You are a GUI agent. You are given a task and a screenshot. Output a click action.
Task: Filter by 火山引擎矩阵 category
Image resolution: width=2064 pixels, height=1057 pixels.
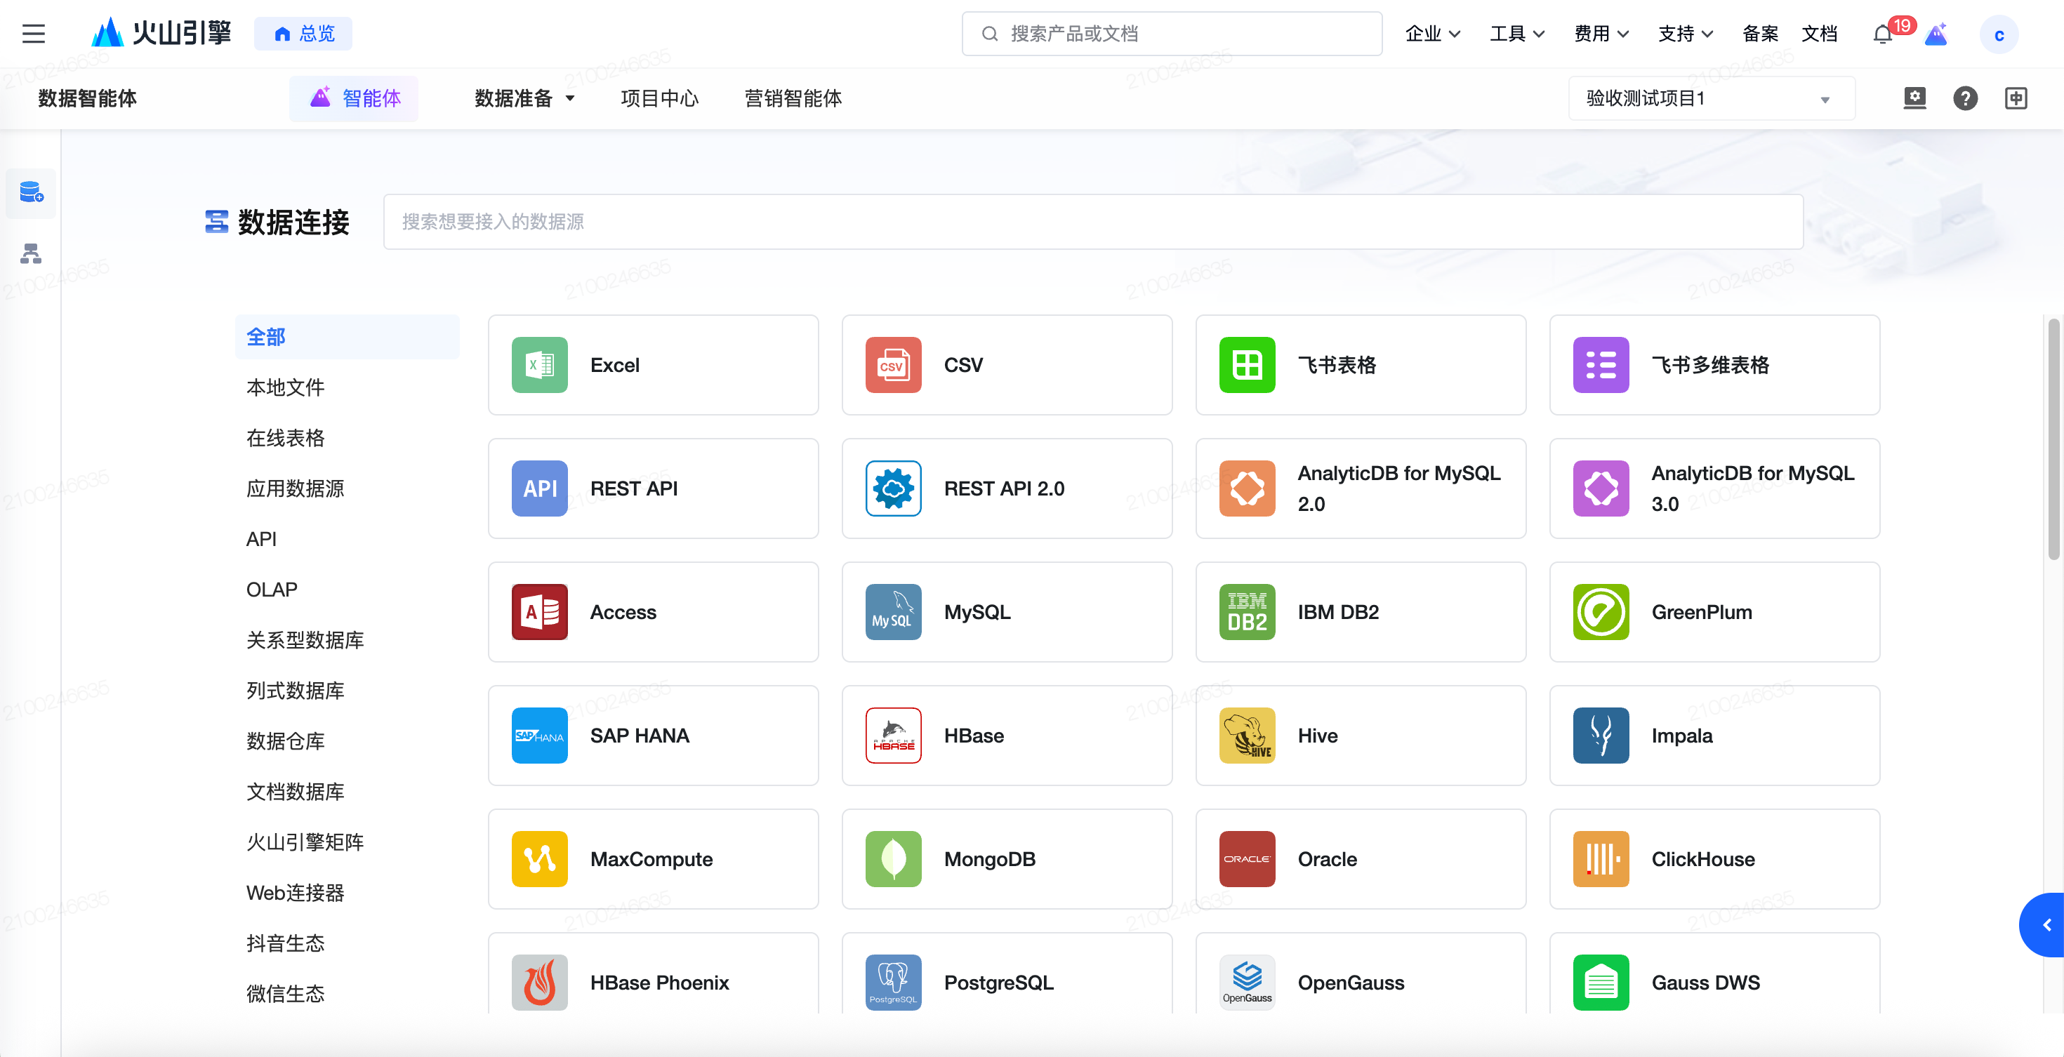(305, 842)
